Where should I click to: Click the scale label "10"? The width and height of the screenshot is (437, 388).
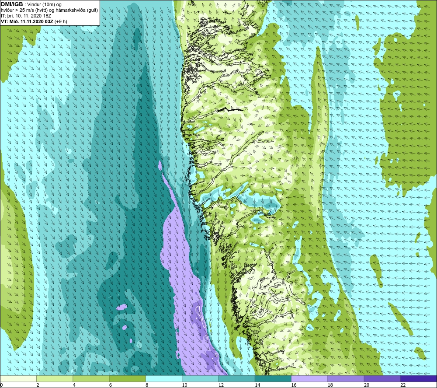(x=184, y=385)
